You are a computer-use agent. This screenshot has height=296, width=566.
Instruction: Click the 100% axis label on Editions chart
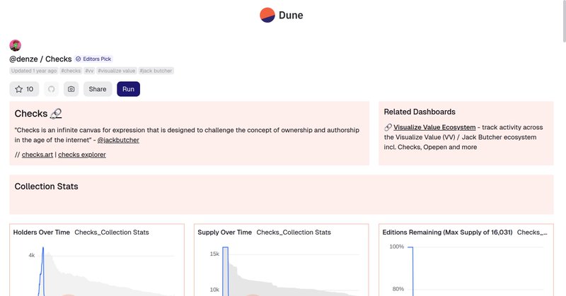(396, 247)
